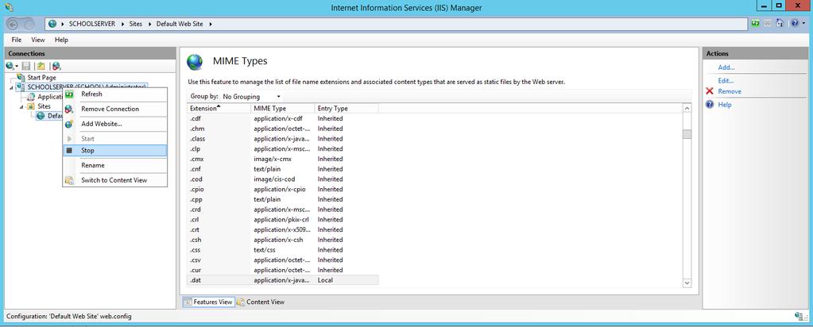The width and height of the screenshot is (813, 327).
Task: Open the Help menu in menu bar
Action: (61, 40)
